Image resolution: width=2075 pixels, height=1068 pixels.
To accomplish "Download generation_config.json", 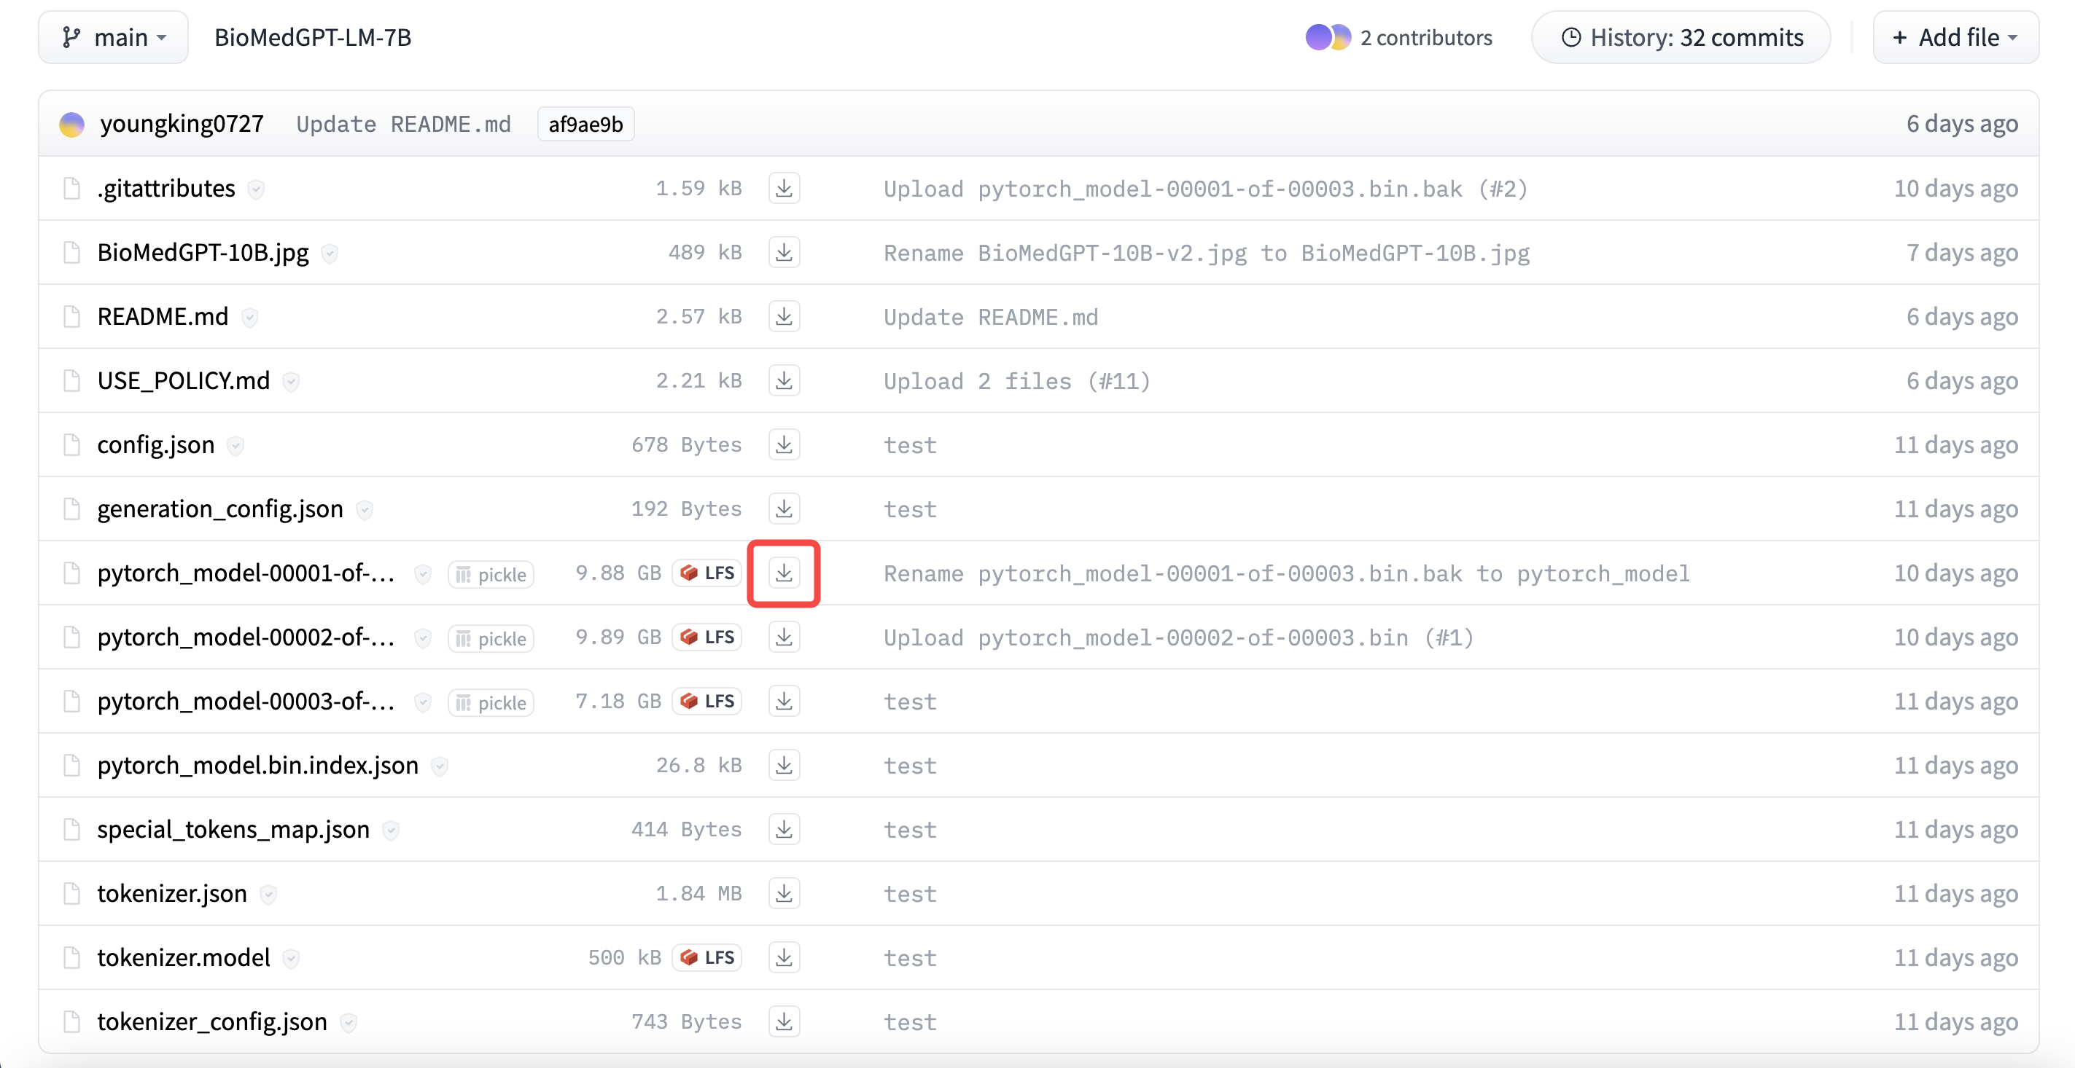I will point(784,509).
